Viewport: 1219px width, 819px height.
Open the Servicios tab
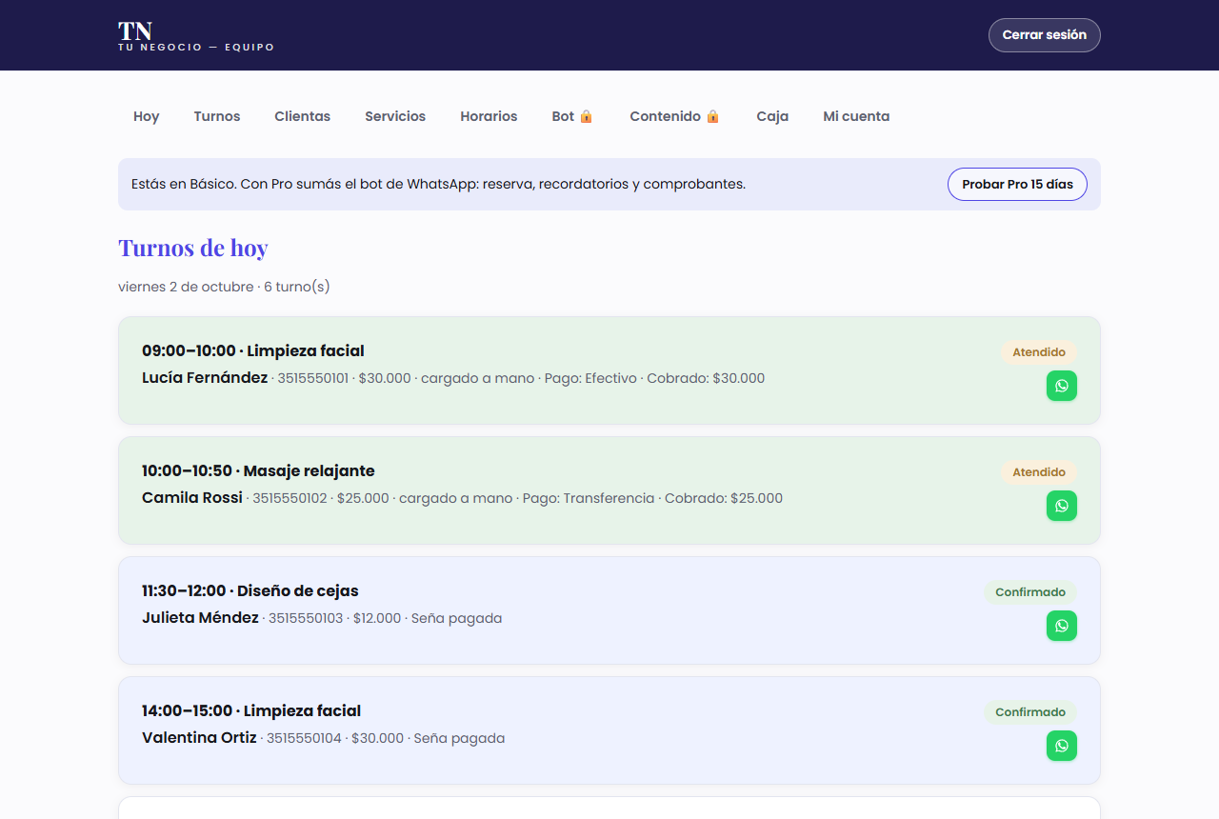(395, 116)
